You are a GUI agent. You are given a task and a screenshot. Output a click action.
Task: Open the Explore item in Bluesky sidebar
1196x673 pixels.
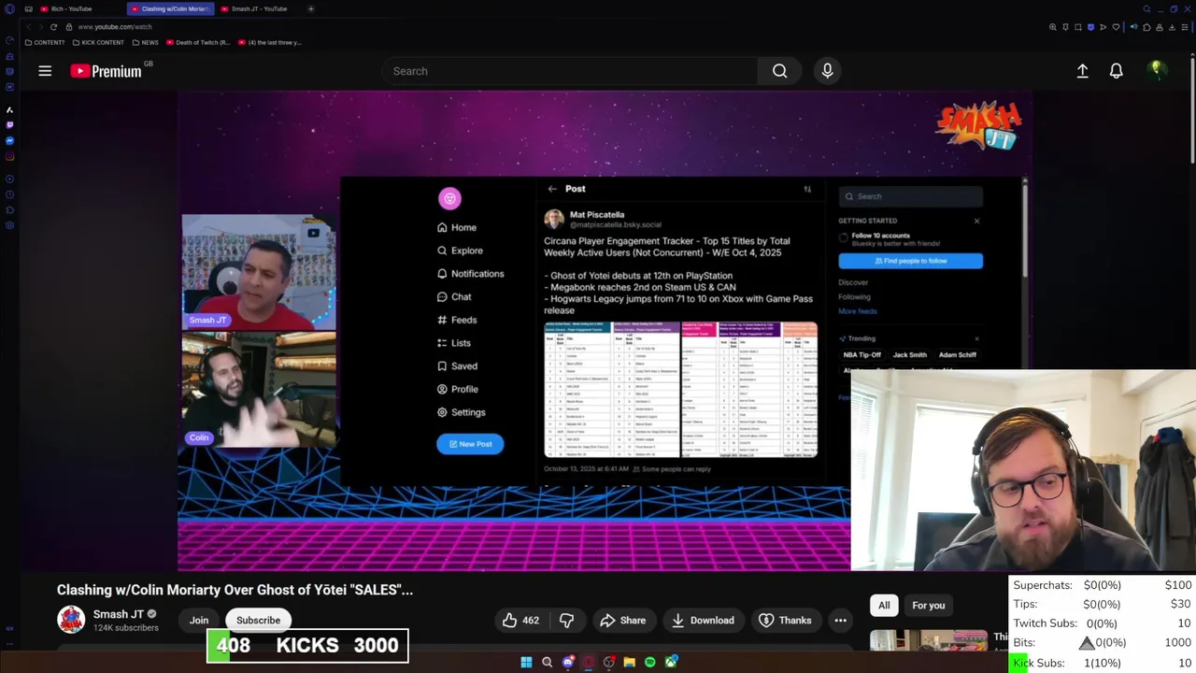[x=460, y=251]
